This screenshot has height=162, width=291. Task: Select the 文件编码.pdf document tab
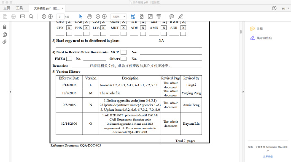tap(46, 8)
